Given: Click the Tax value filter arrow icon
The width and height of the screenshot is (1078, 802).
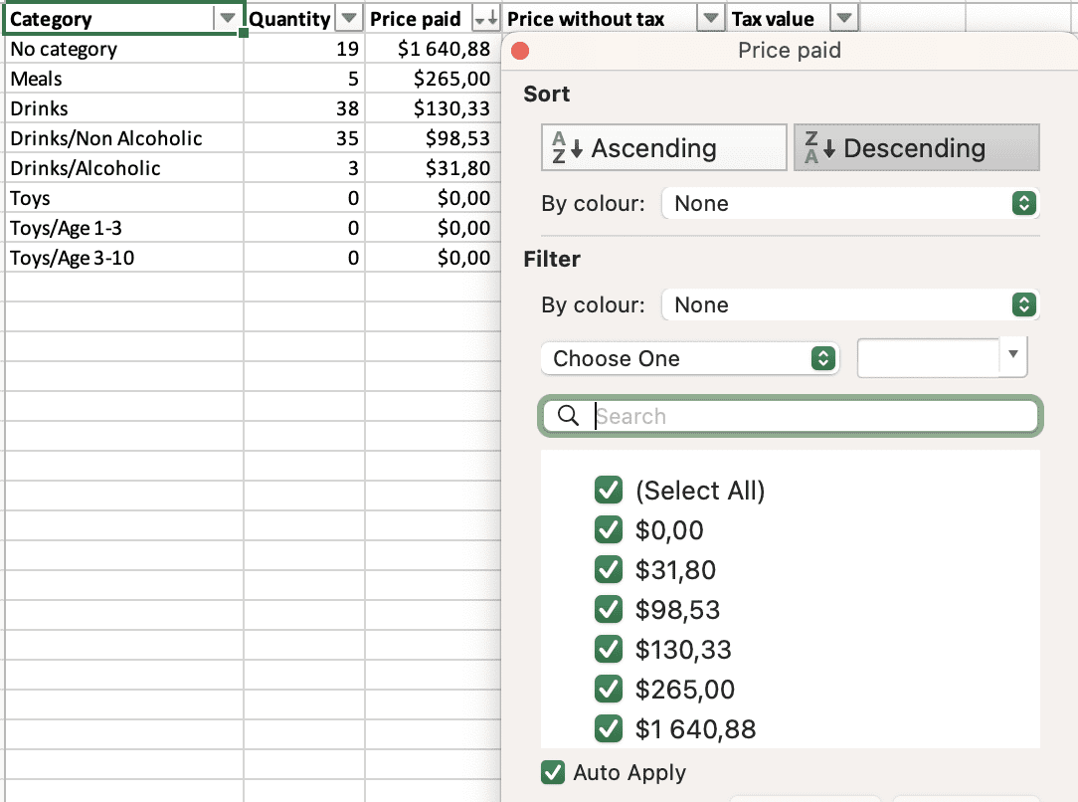Looking at the screenshot, I should [x=844, y=18].
